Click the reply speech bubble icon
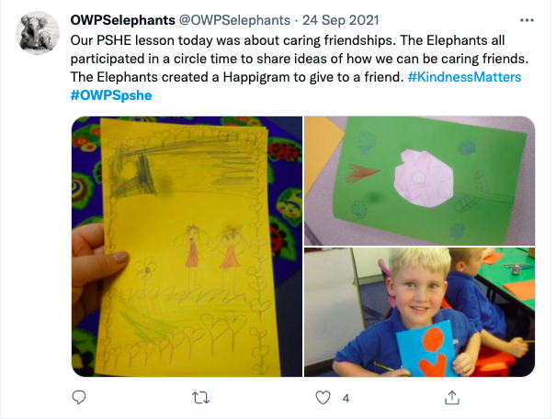556x419 pixels. pos(79,398)
